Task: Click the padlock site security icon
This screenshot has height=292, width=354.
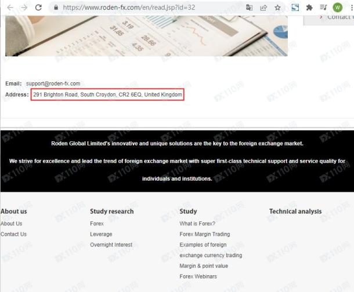Action: [x=56, y=8]
